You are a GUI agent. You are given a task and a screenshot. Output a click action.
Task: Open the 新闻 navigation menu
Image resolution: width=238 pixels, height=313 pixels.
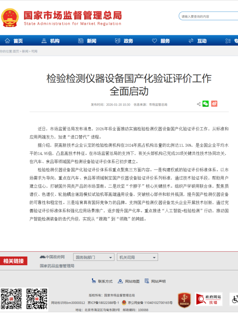[87, 41]
